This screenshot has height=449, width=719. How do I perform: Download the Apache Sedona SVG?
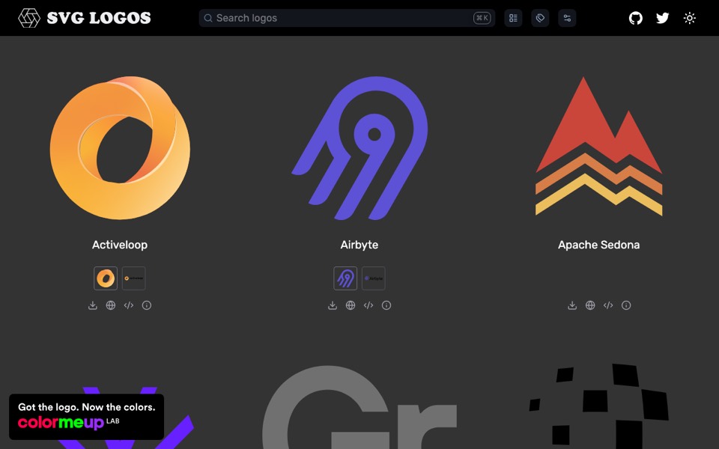click(x=571, y=305)
